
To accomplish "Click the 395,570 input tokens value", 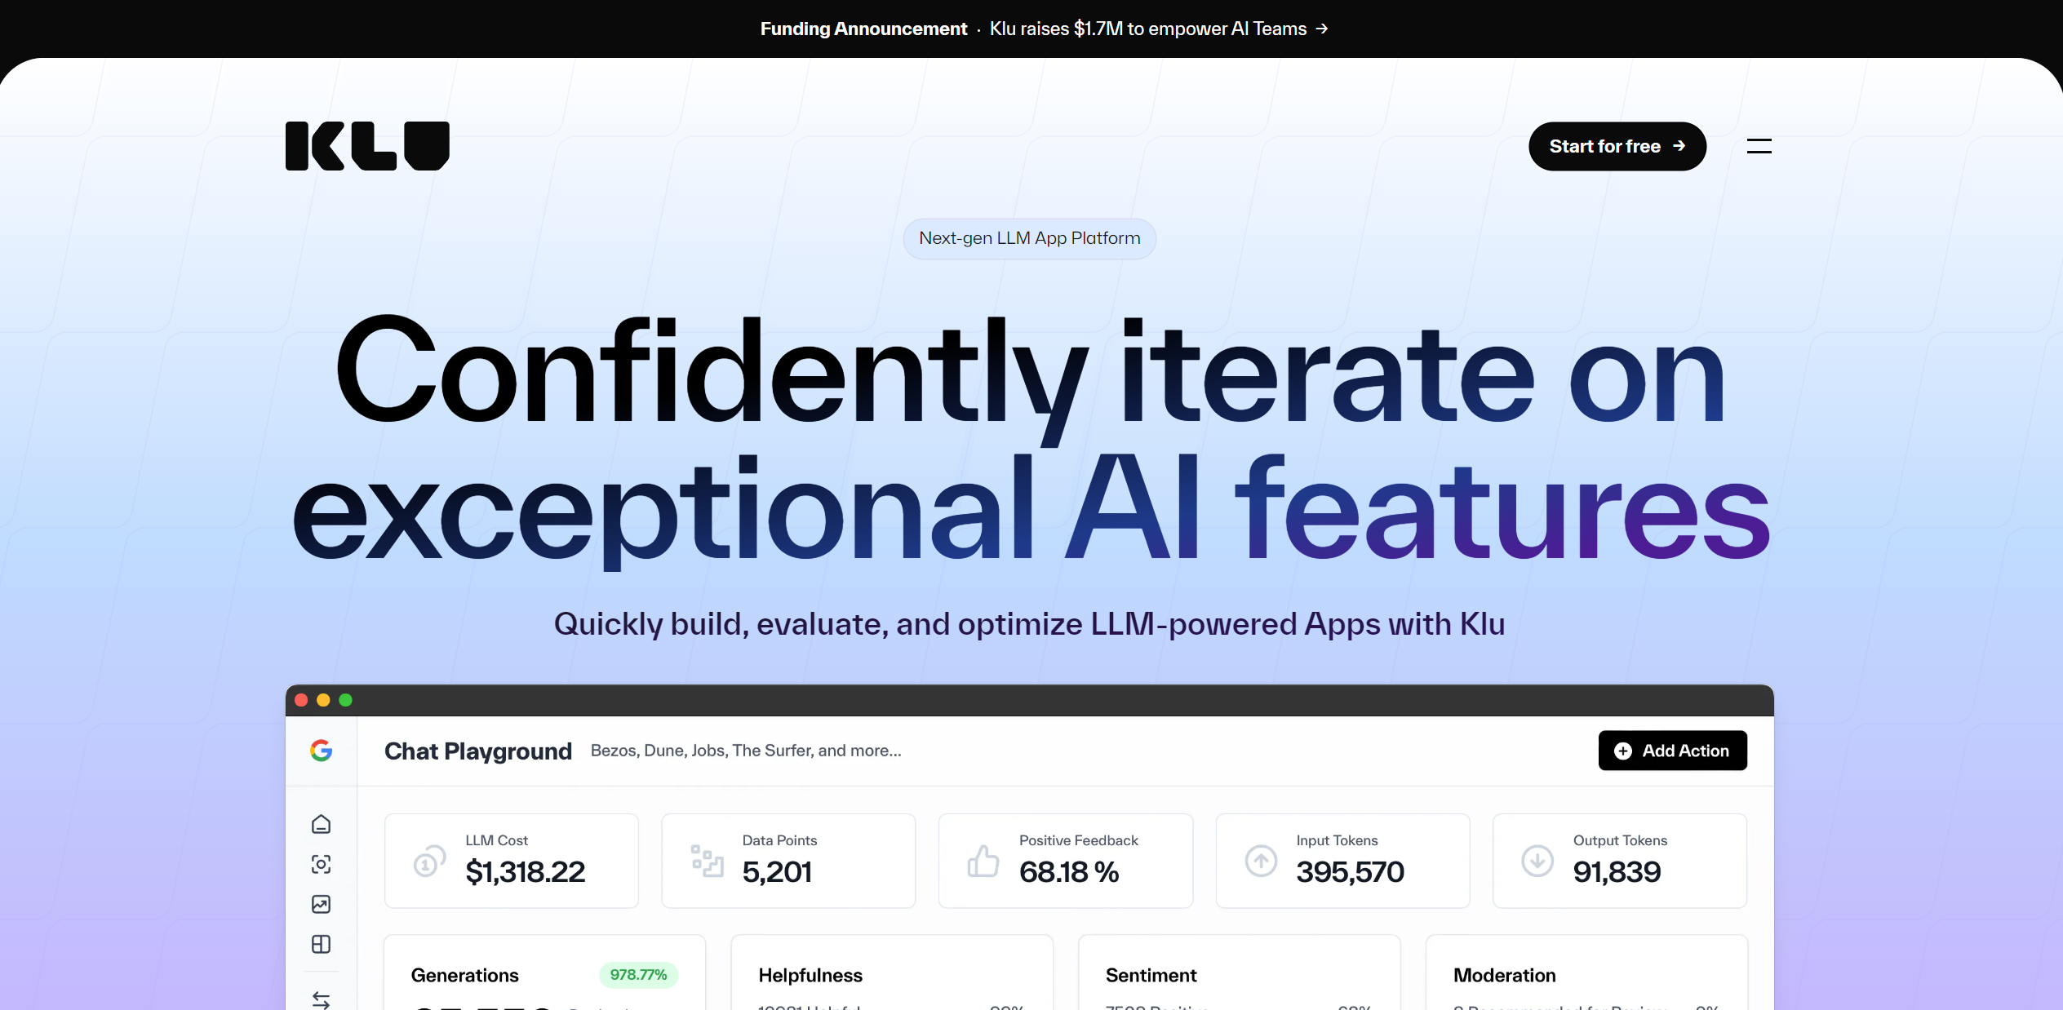I will [x=1350, y=872].
